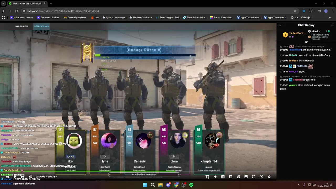Open 'Documents for iden...' bookmark
Viewport: 336px width, 189px height.
(49, 18)
